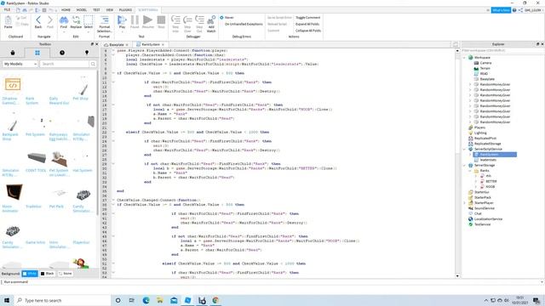This screenshot has height=306, width=545.
Task: Click the Back navigation arrow
Action: (38, 20)
